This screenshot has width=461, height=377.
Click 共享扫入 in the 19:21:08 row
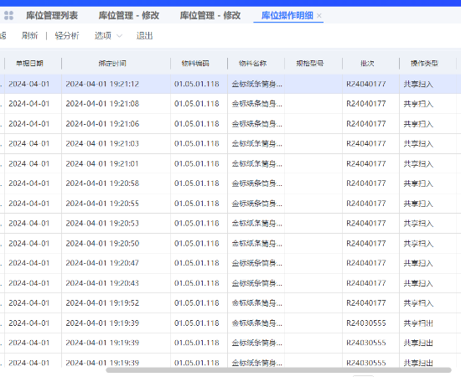[x=418, y=104]
